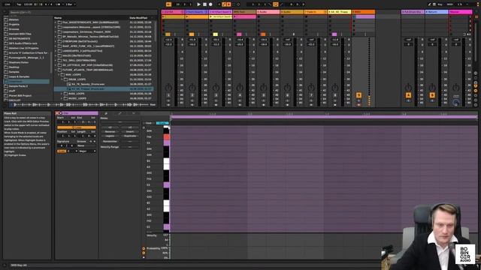Collapse the WAV_LOOPS folder

[59, 74]
